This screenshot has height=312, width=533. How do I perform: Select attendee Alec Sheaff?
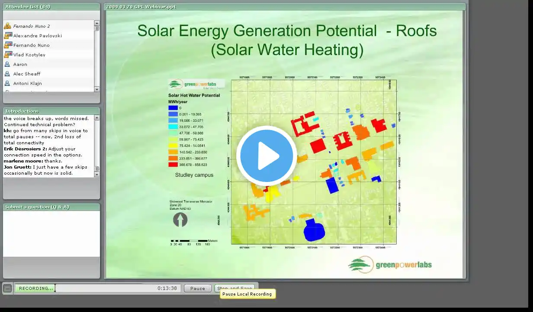pos(26,74)
